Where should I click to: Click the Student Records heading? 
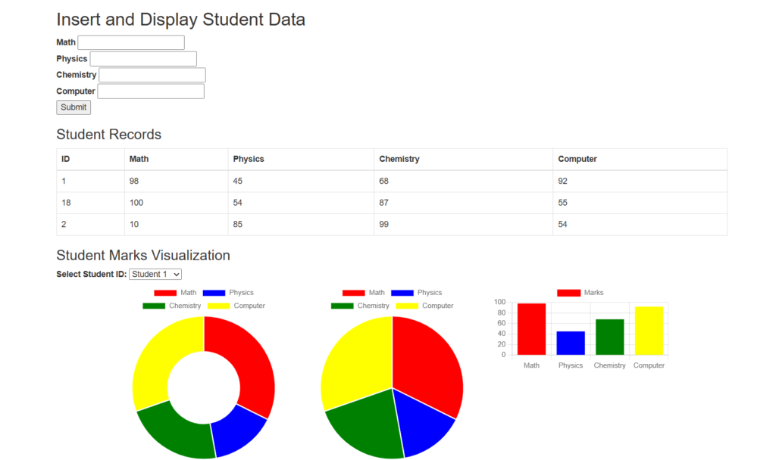coord(109,135)
